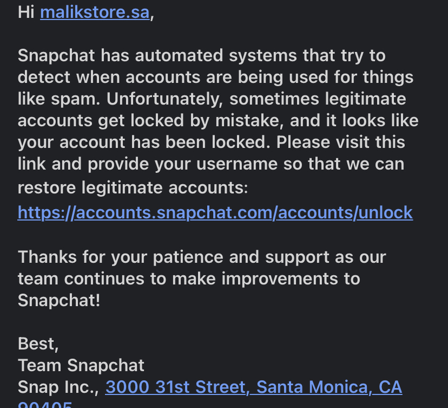
Task: Click the 90405 zip code link
Action: tap(45, 405)
